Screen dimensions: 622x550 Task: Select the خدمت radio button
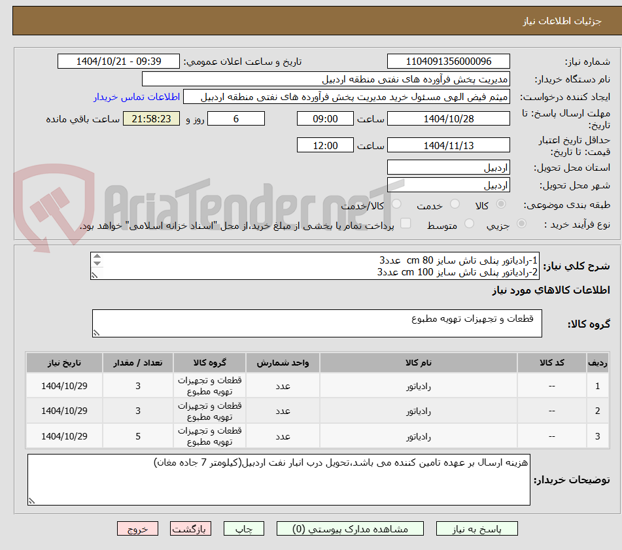(x=455, y=204)
